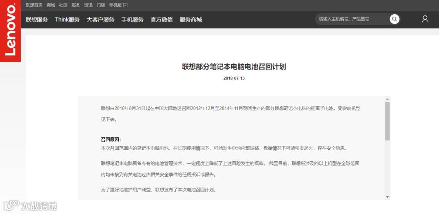Click the paragraph starting 本次召回范围内
The image size is (439, 214).
click(x=224, y=148)
